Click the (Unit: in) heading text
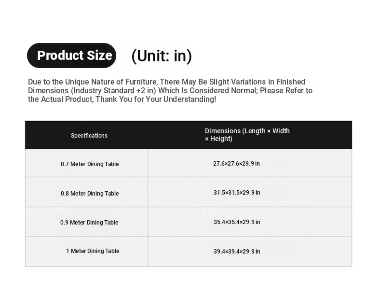The image size is (381, 282). (162, 56)
